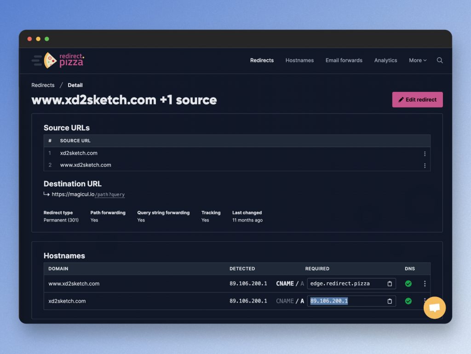Click the Detail breadcrumb item

(75, 85)
